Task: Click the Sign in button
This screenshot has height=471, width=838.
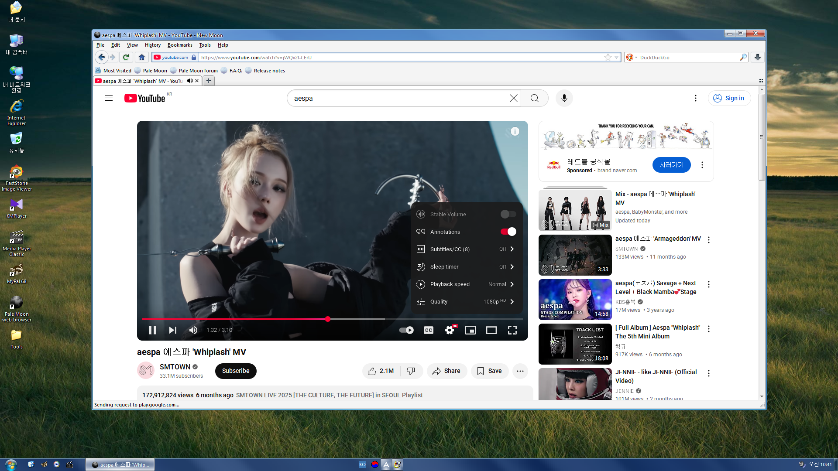Action: tap(729, 98)
